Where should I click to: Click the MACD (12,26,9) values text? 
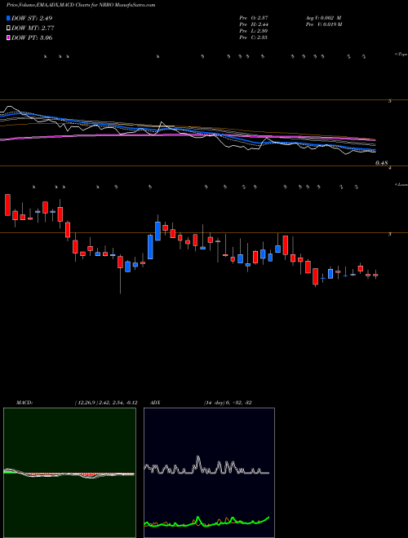click(x=106, y=403)
